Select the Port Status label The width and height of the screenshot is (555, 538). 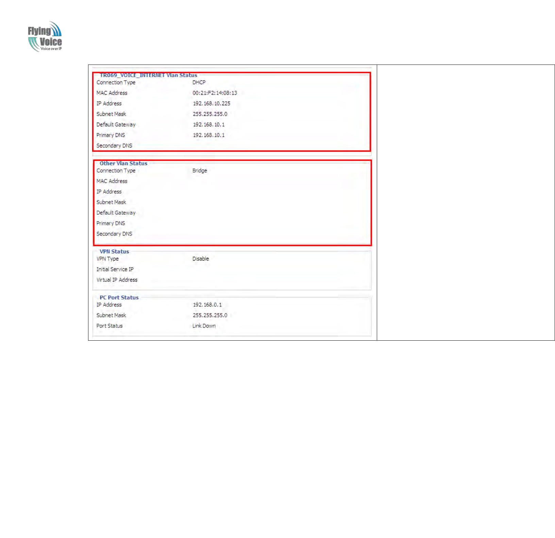click(x=110, y=326)
